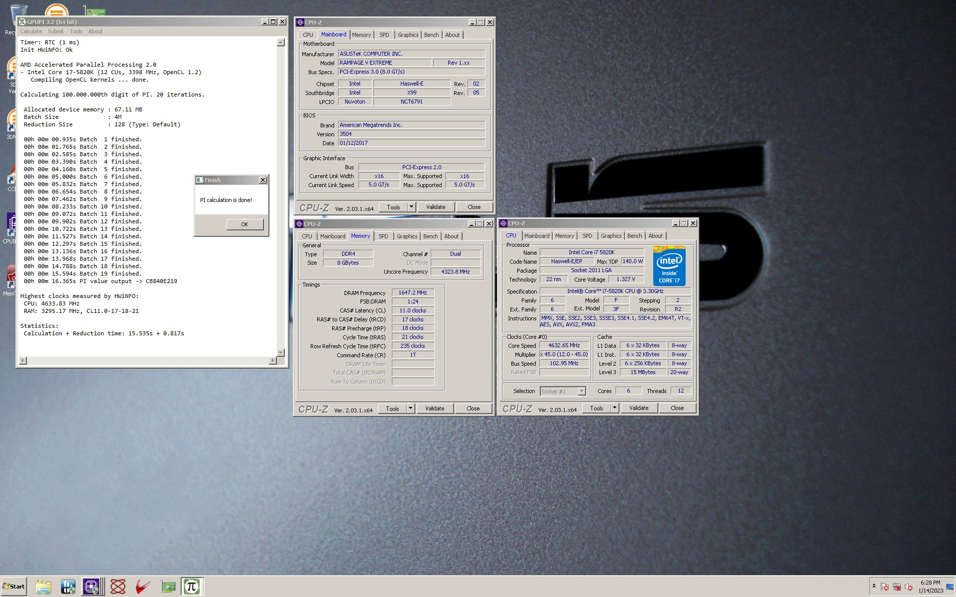Open the HWiNFO taskbar icon
Screen dimensions: 956x597
[x=68, y=587]
